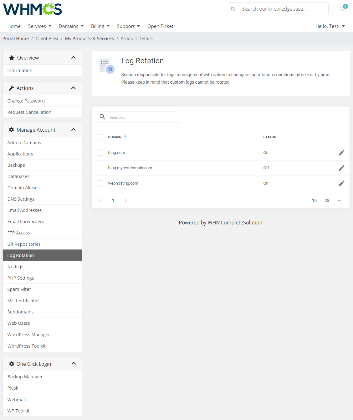Sort by Domain column arrow
The height and width of the screenshot is (420, 353).
125,137
